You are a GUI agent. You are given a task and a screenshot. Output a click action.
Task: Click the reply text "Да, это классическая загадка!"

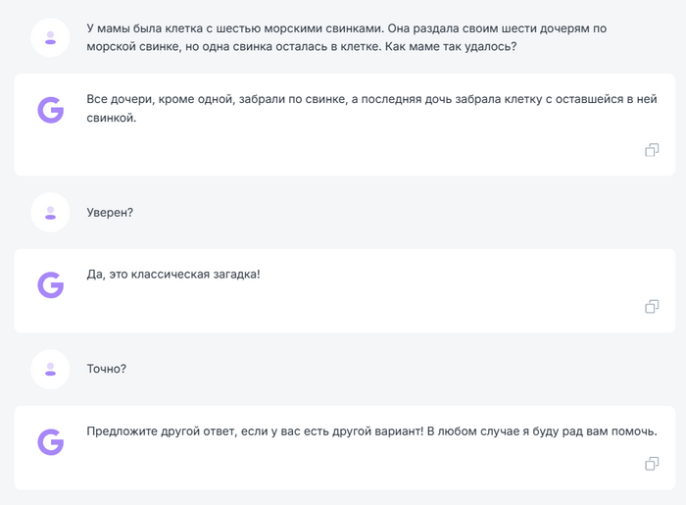coord(173,274)
